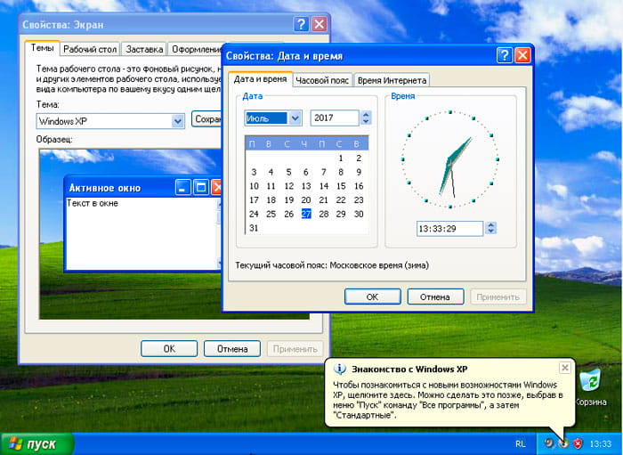Click the Сохранить button beside the theme dropdown
The width and height of the screenshot is (623, 455).
pos(206,119)
